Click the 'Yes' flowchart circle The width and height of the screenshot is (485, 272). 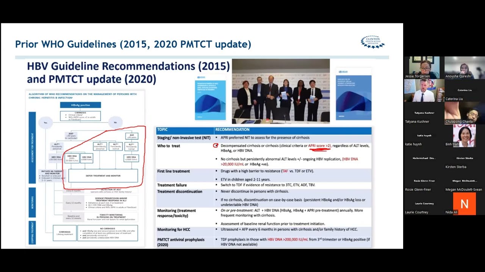45,123
